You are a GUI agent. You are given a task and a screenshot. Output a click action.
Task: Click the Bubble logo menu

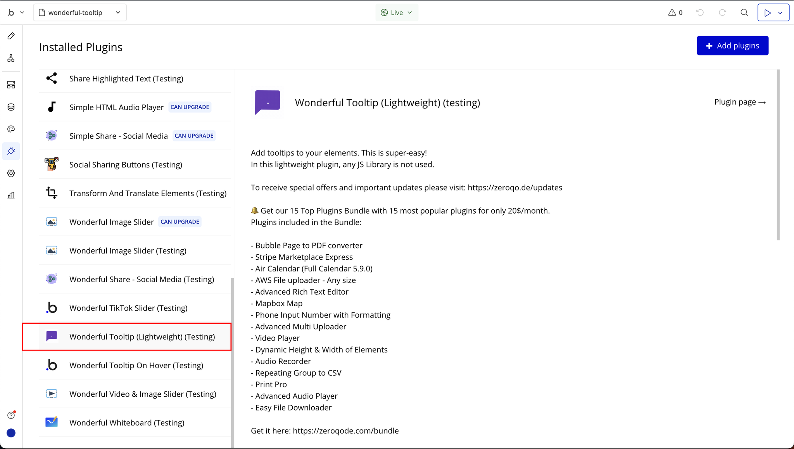pyautogui.click(x=16, y=12)
